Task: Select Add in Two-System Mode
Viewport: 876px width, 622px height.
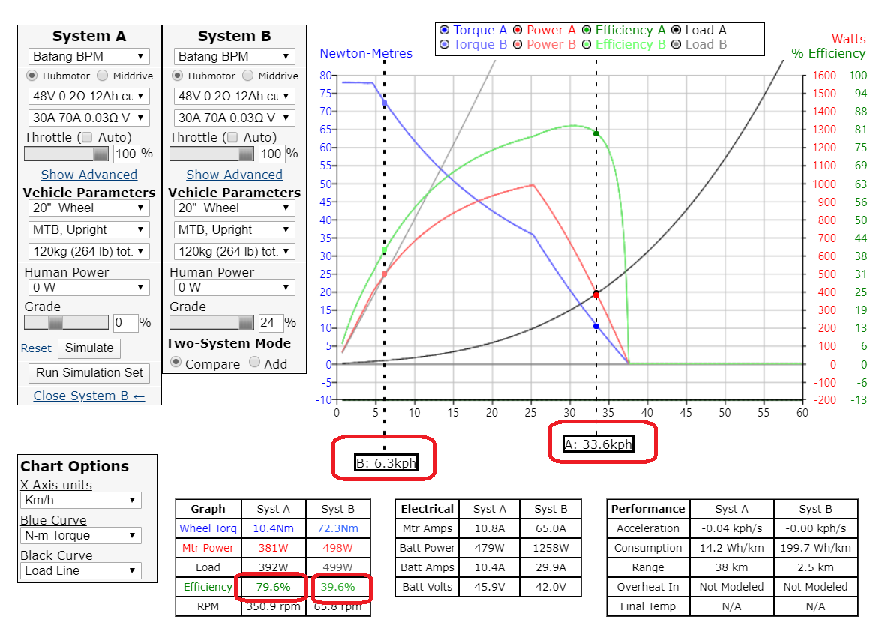Action: pyautogui.click(x=254, y=363)
